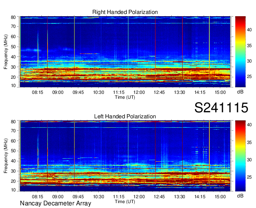This screenshot has width=256, height=208.
Task: Click the 30 value on Right Handed colorbar
Action: (x=249, y=61)
